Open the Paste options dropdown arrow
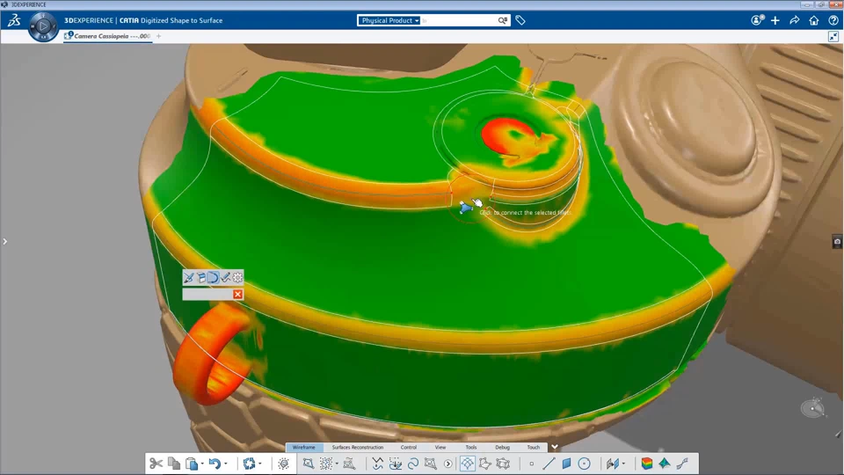Image resolution: width=844 pixels, height=475 pixels. 202,464
